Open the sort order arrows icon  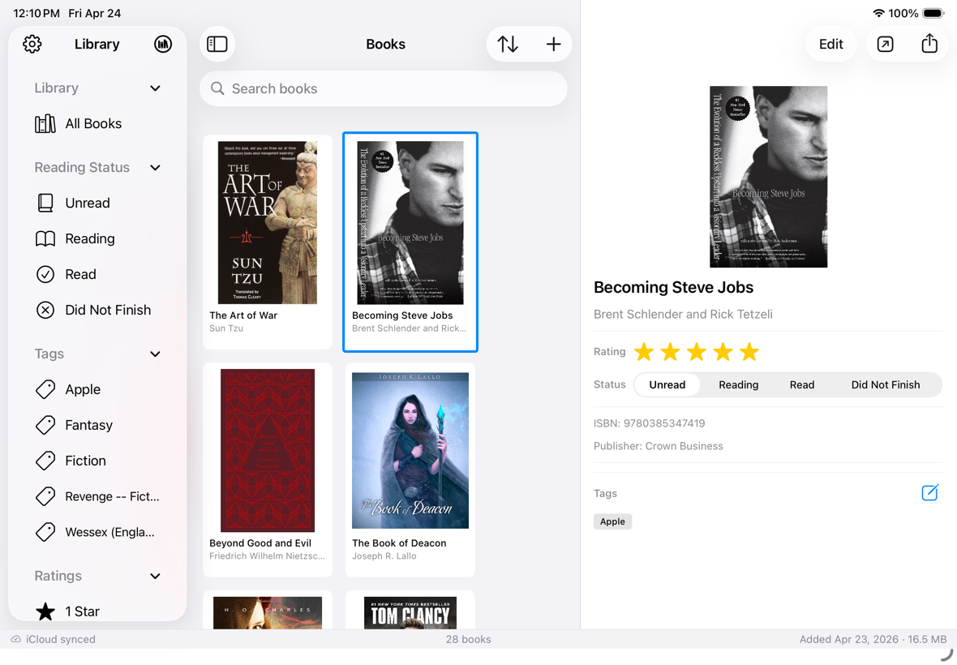(508, 44)
